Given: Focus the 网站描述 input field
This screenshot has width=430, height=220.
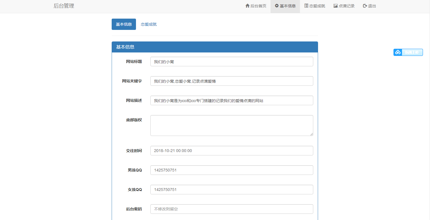Looking at the screenshot, I should (232, 100).
